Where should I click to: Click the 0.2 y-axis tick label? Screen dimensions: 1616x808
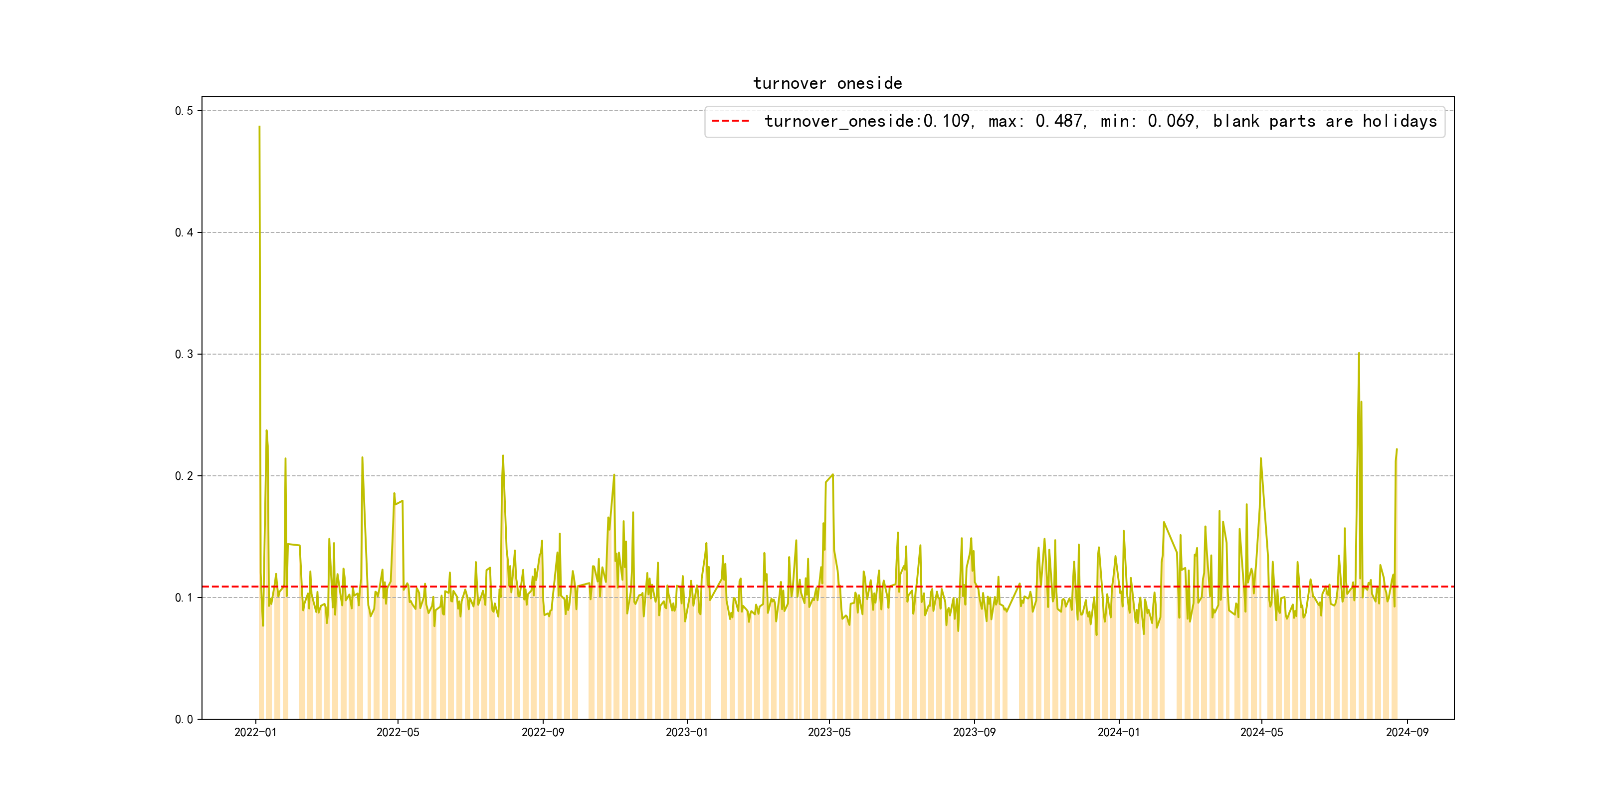point(184,476)
